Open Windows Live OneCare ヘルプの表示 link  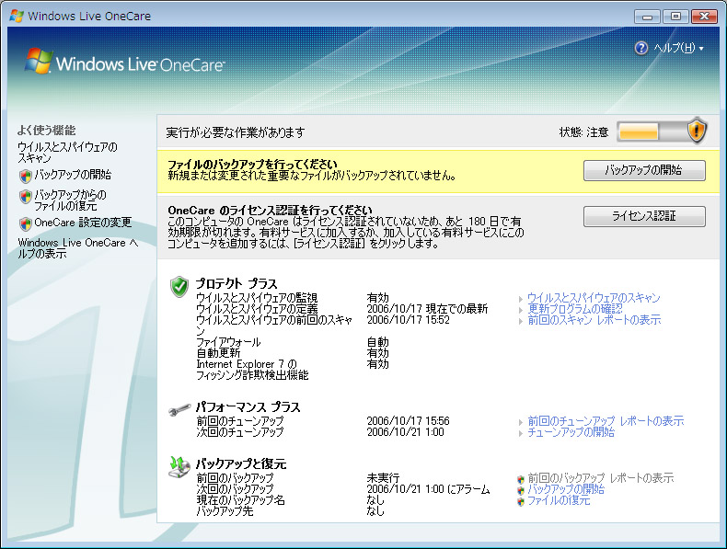(77, 248)
